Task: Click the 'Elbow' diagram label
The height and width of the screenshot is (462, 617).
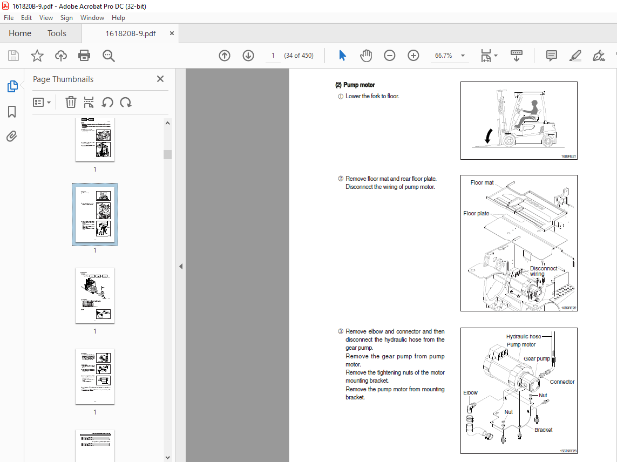Action: (470, 393)
